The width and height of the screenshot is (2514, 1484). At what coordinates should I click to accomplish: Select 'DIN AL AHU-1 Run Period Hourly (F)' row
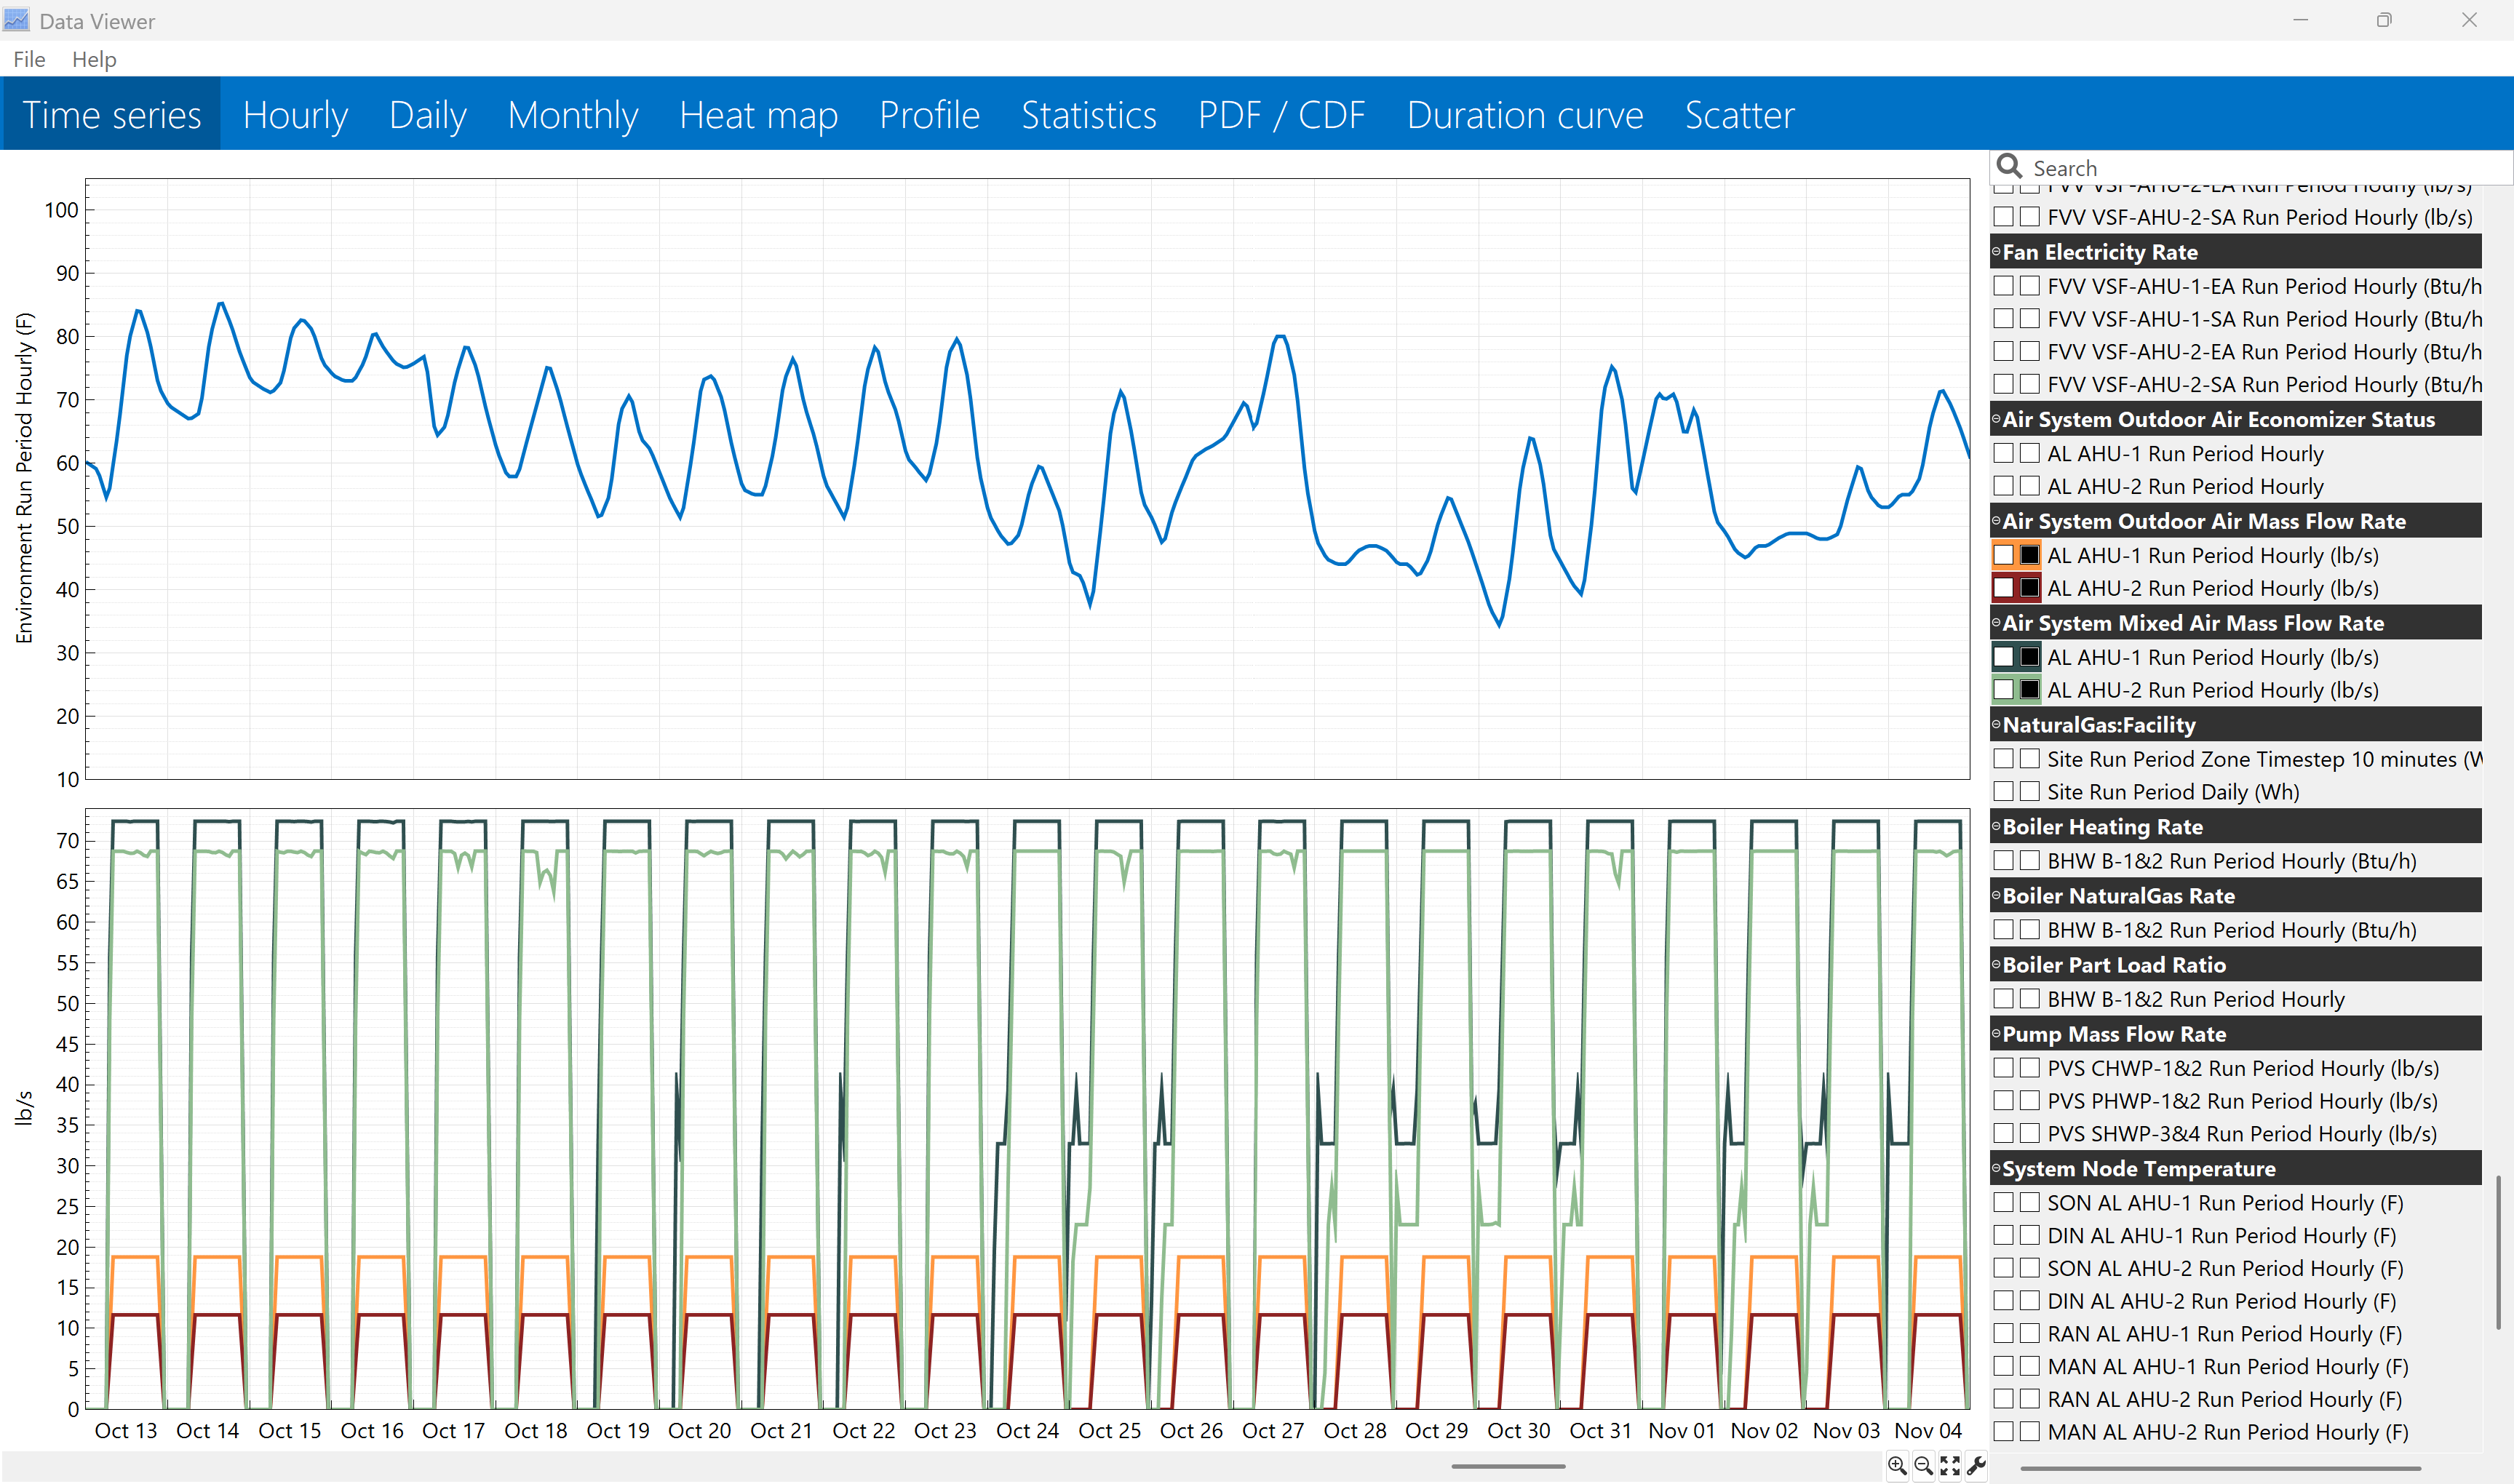tap(2236, 1236)
